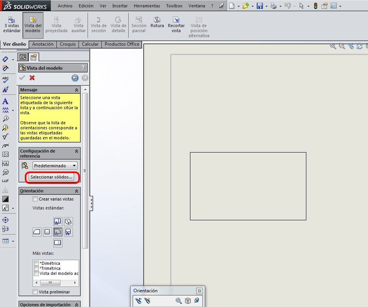
Task: Open Vista del modelo help question mark
Action: point(83,68)
